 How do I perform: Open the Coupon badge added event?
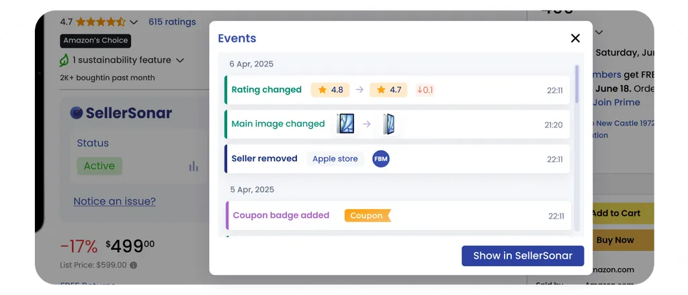(x=398, y=215)
